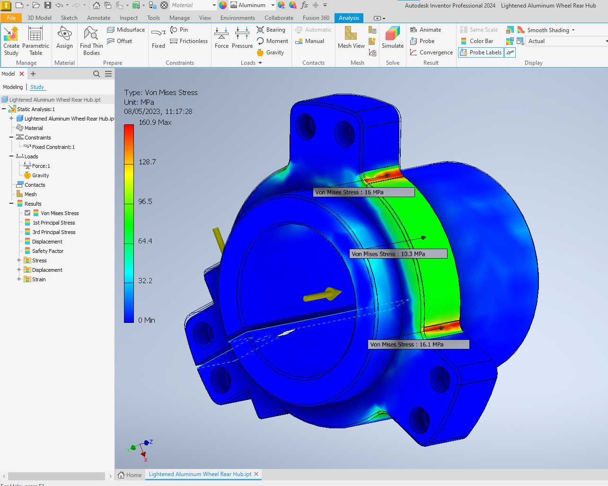Open the Smooth Shading dropdown
The width and height of the screenshot is (608, 486).
573,30
